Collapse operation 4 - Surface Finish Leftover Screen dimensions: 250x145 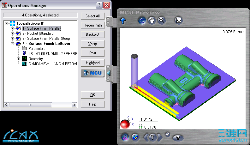click(x=12, y=44)
